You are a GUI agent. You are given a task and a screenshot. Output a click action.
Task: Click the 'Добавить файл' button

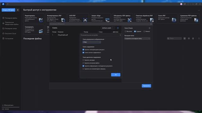[107, 28]
